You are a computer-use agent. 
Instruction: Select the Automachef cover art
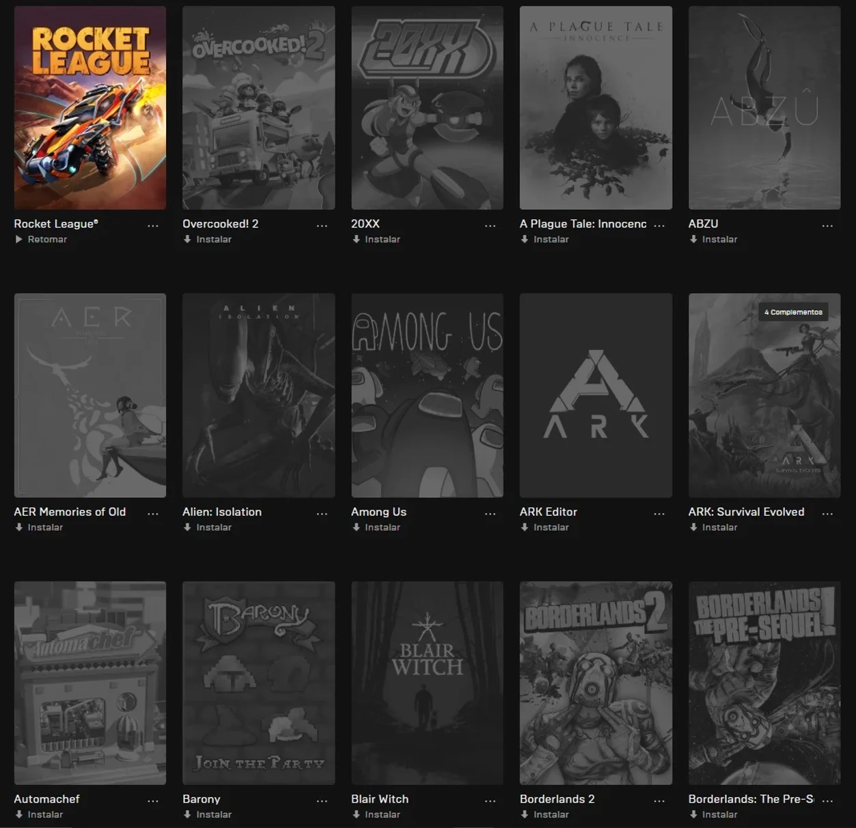[90, 683]
